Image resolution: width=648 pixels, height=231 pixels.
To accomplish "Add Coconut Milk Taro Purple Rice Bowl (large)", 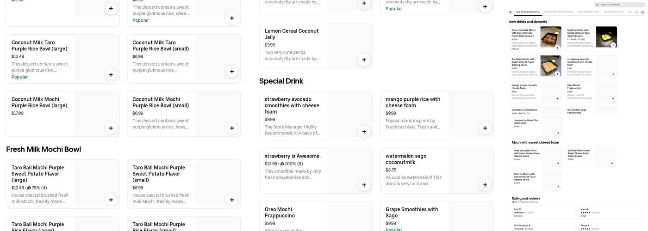I will pyautogui.click(x=111, y=75).
